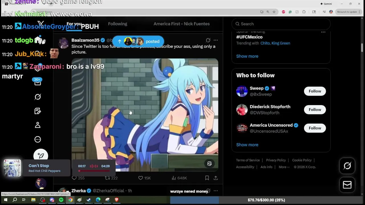Open Chrome Extensions puzzle menu
The width and height of the screenshot is (365, 205).
(x=304, y=12)
